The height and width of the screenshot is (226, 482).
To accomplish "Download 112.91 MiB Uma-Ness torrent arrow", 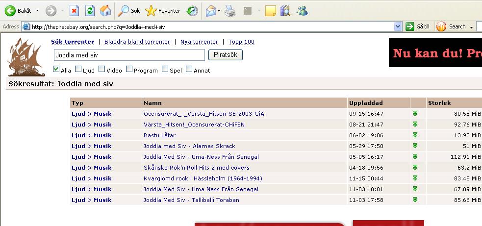I will pyautogui.click(x=415, y=156).
